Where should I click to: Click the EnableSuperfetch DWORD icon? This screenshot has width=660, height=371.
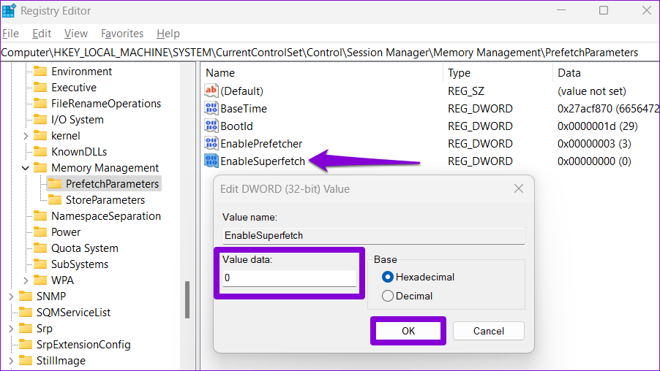pos(211,161)
